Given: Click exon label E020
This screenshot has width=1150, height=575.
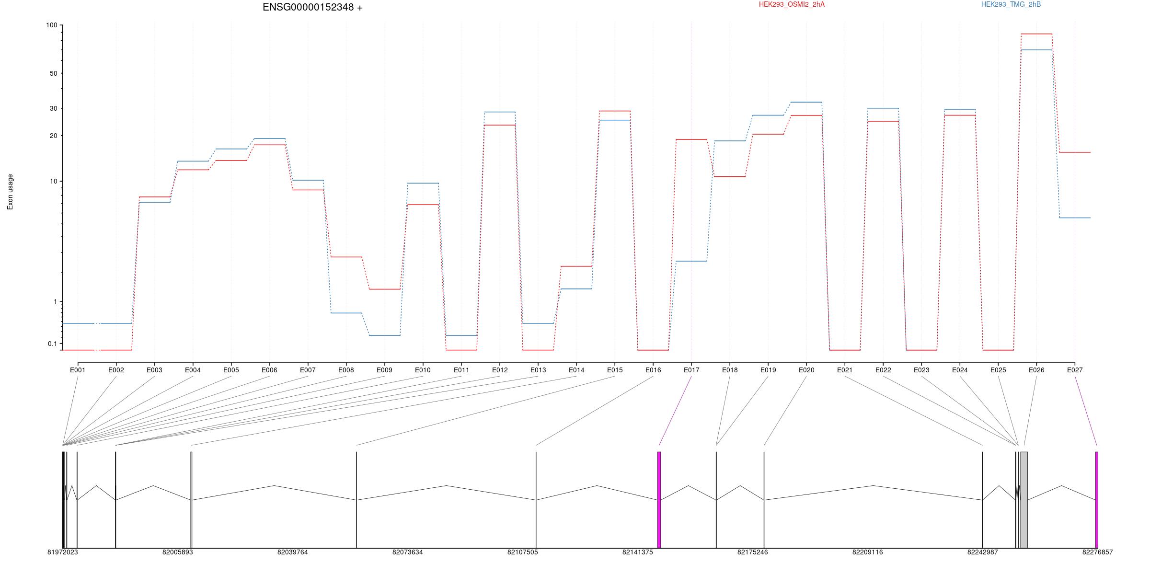Looking at the screenshot, I should pyautogui.click(x=806, y=370).
